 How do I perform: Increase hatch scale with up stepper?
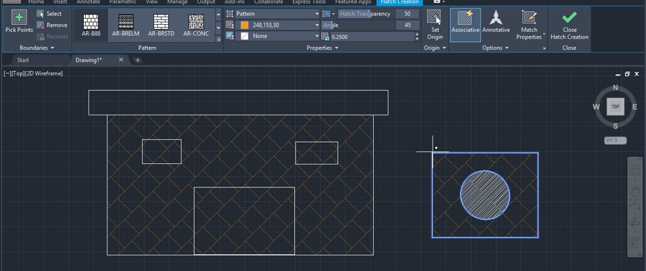click(x=417, y=34)
